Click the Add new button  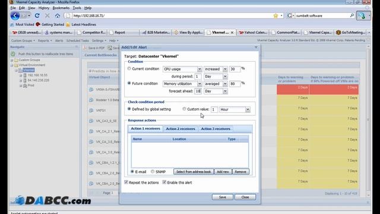[223, 172]
